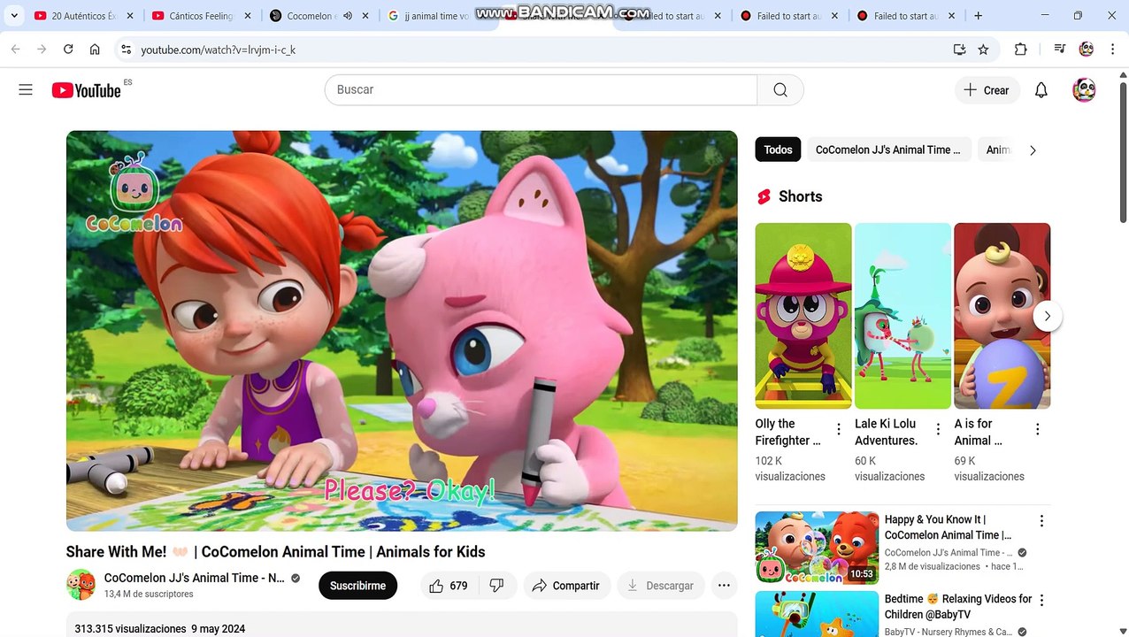
Task: Open the 'Happy & You Know It' video thumbnail
Action: (817, 549)
